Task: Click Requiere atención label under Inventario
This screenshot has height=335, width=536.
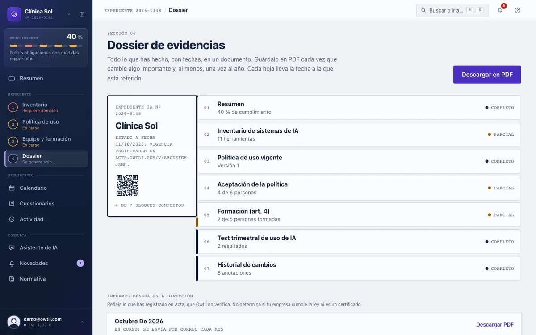Action: pos(40,111)
